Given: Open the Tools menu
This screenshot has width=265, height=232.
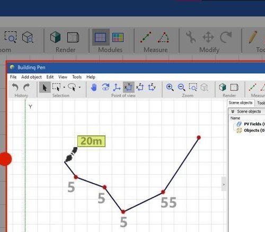Looking at the screenshot, I should [77, 77].
